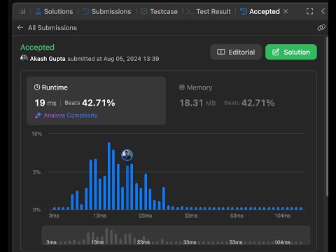Copy the submission link icon

click(x=321, y=28)
